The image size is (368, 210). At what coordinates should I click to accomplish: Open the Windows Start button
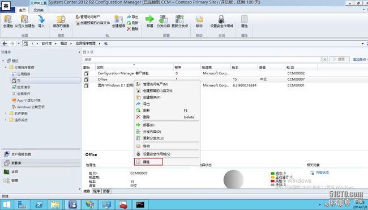click(7, 204)
